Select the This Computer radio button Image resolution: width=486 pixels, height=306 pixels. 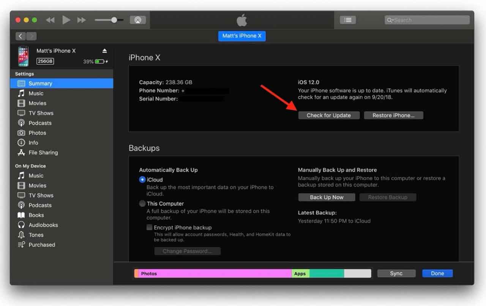pyautogui.click(x=142, y=203)
